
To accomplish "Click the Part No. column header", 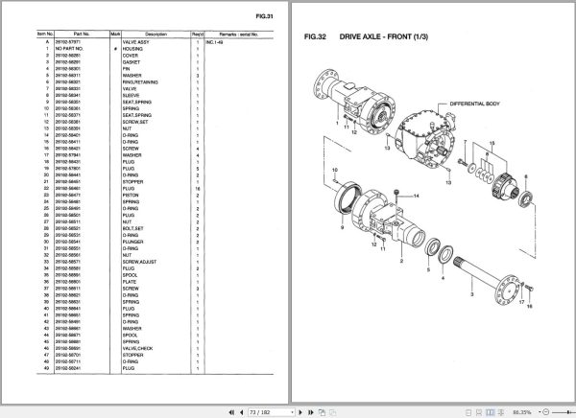I will coord(82,35).
